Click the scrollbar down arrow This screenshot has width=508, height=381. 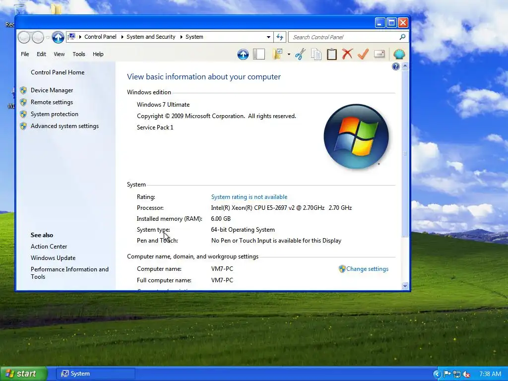pyautogui.click(x=405, y=286)
